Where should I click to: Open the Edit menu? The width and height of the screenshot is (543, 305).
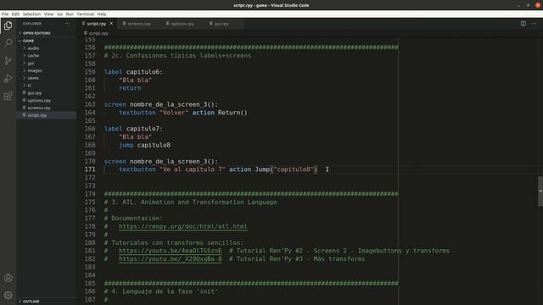point(15,14)
